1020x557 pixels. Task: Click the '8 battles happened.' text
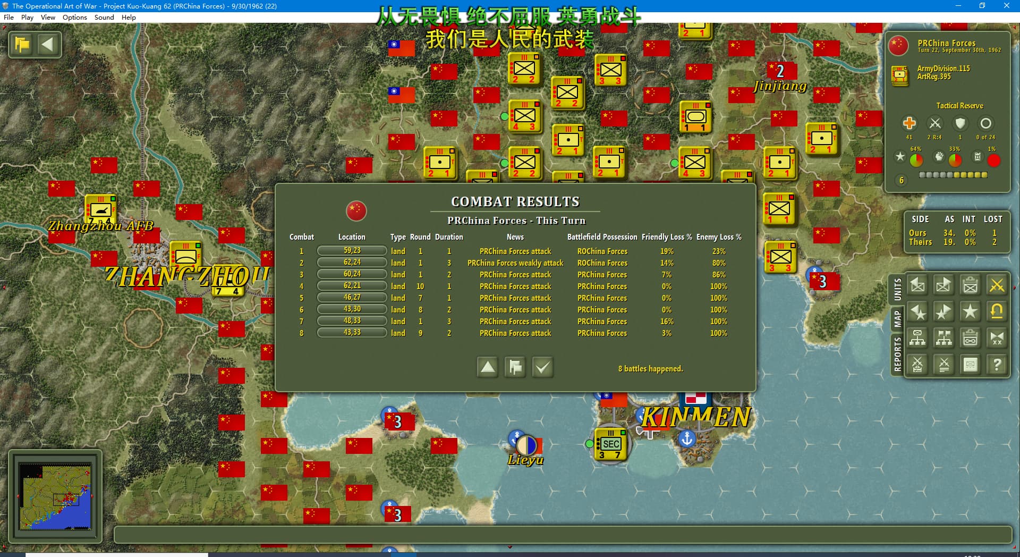(650, 368)
